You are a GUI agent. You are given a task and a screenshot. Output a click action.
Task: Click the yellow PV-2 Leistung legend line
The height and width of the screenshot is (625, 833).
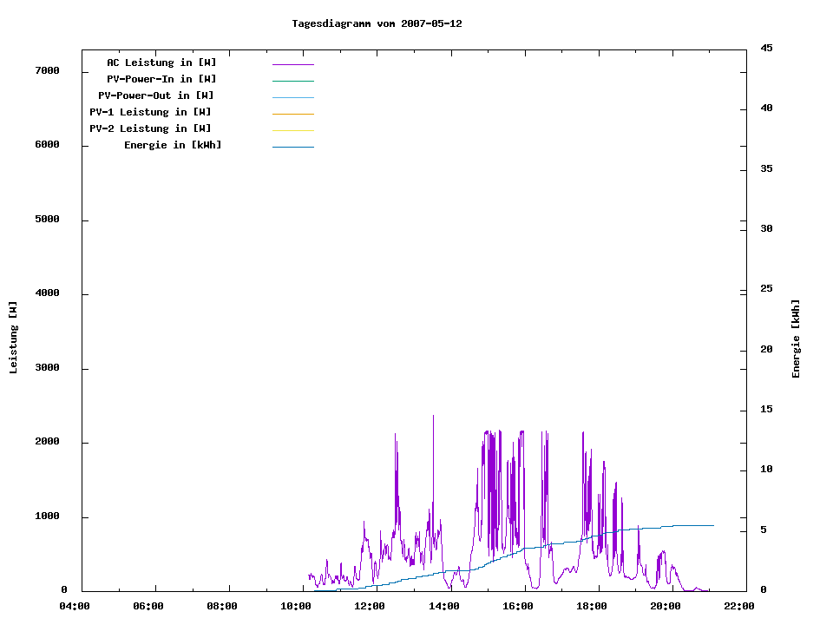(292, 130)
